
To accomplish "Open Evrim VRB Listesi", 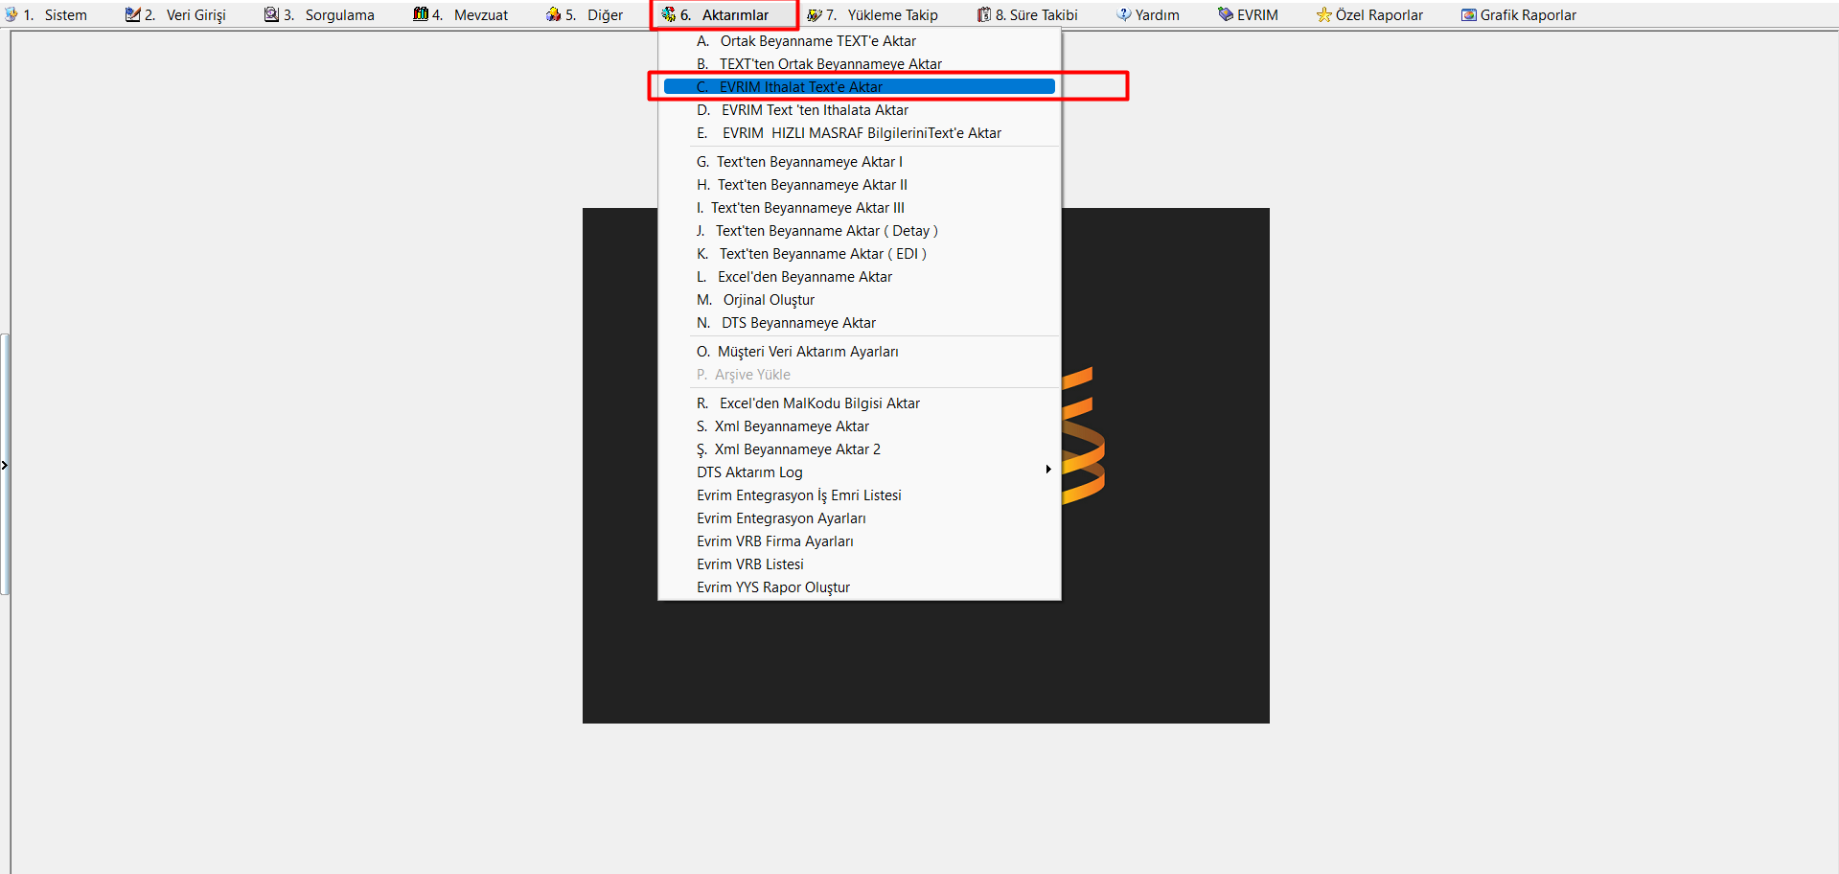I will pyautogui.click(x=860, y=564).
